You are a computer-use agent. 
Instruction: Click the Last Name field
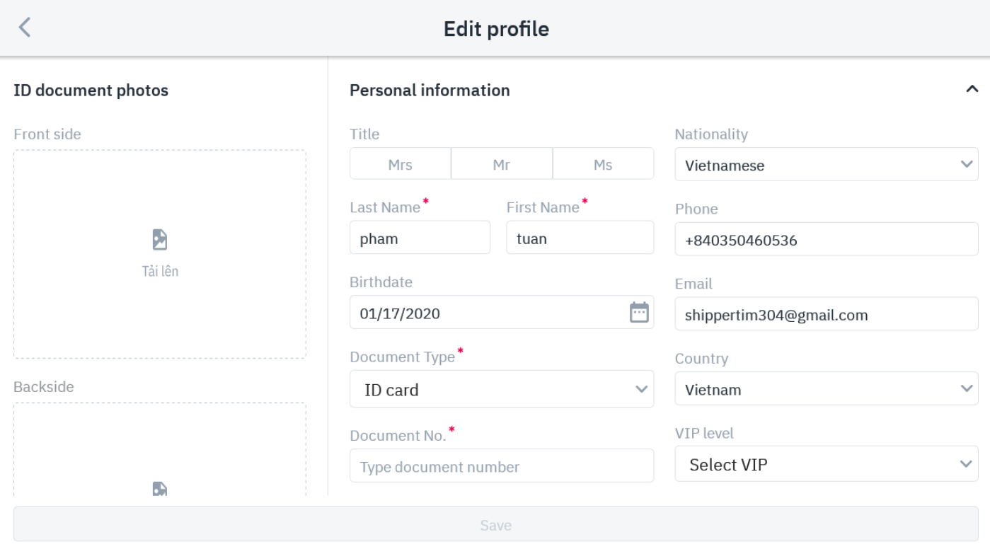(x=420, y=238)
